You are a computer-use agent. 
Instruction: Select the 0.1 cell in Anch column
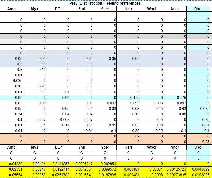point(175,131)
